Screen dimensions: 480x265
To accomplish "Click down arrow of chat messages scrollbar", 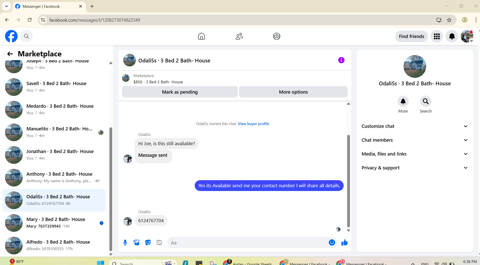I will coord(348,231).
